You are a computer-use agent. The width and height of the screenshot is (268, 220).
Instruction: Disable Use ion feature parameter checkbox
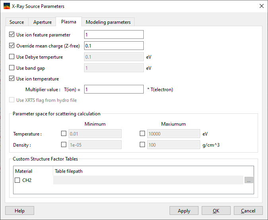pos(12,35)
